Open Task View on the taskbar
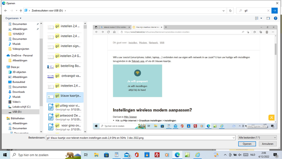Image resolution: width=282 pixels, height=159 pixels. coord(86,155)
